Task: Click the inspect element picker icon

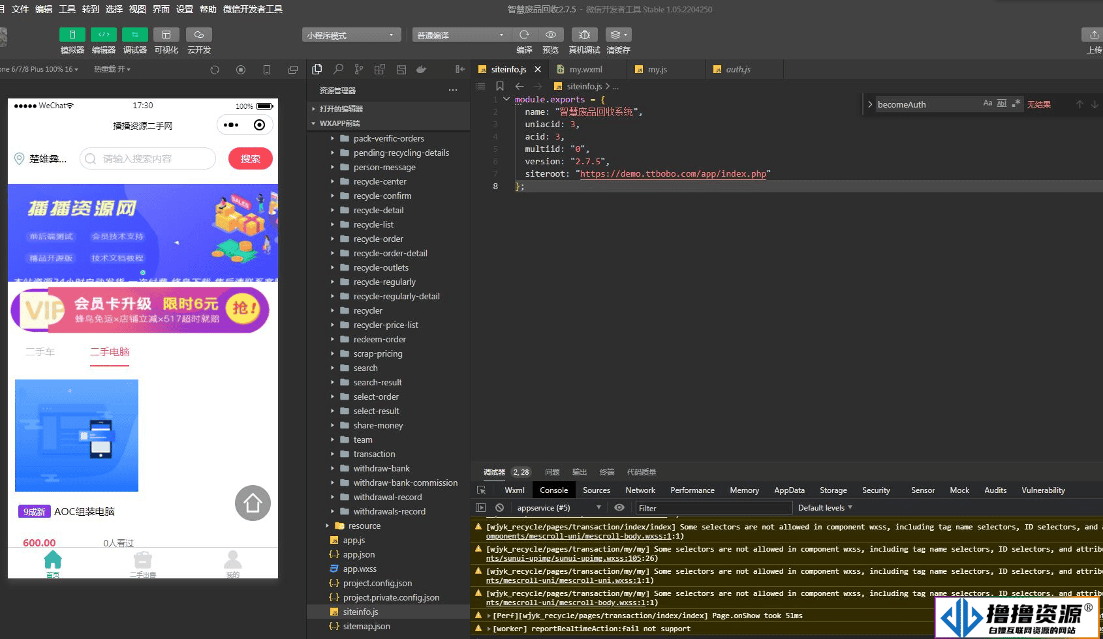Action: pyautogui.click(x=481, y=490)
